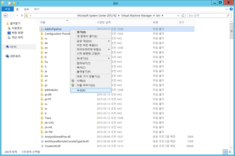Viewport: 235px width, 156px height.
Task: Expand the ribbon chevron
Action: point(226,9)
